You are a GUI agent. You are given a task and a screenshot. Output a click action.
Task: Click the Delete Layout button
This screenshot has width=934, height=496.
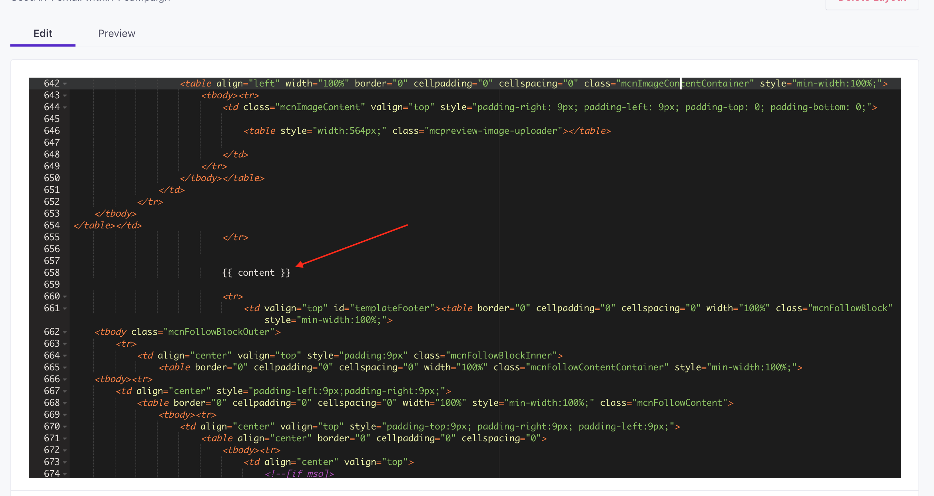pos(872,3)
